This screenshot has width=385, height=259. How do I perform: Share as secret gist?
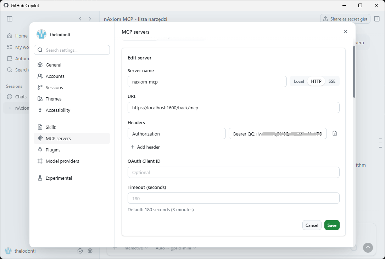point(345,19)
